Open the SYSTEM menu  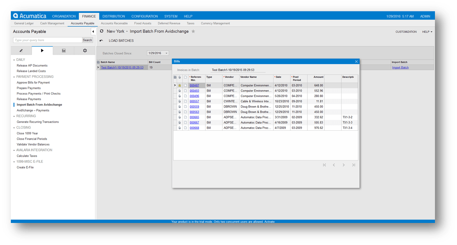171,16
